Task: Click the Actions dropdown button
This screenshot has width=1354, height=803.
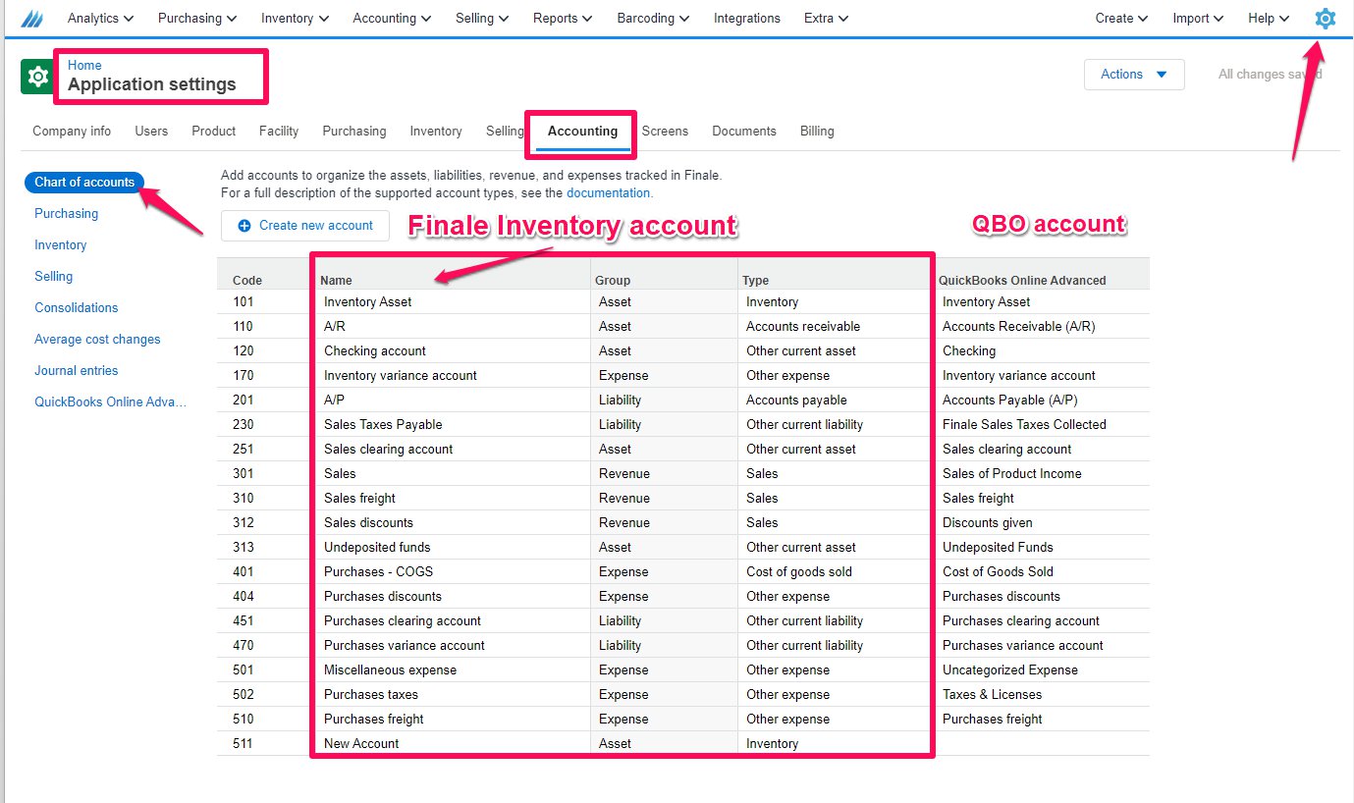Action: [1134, 75]
